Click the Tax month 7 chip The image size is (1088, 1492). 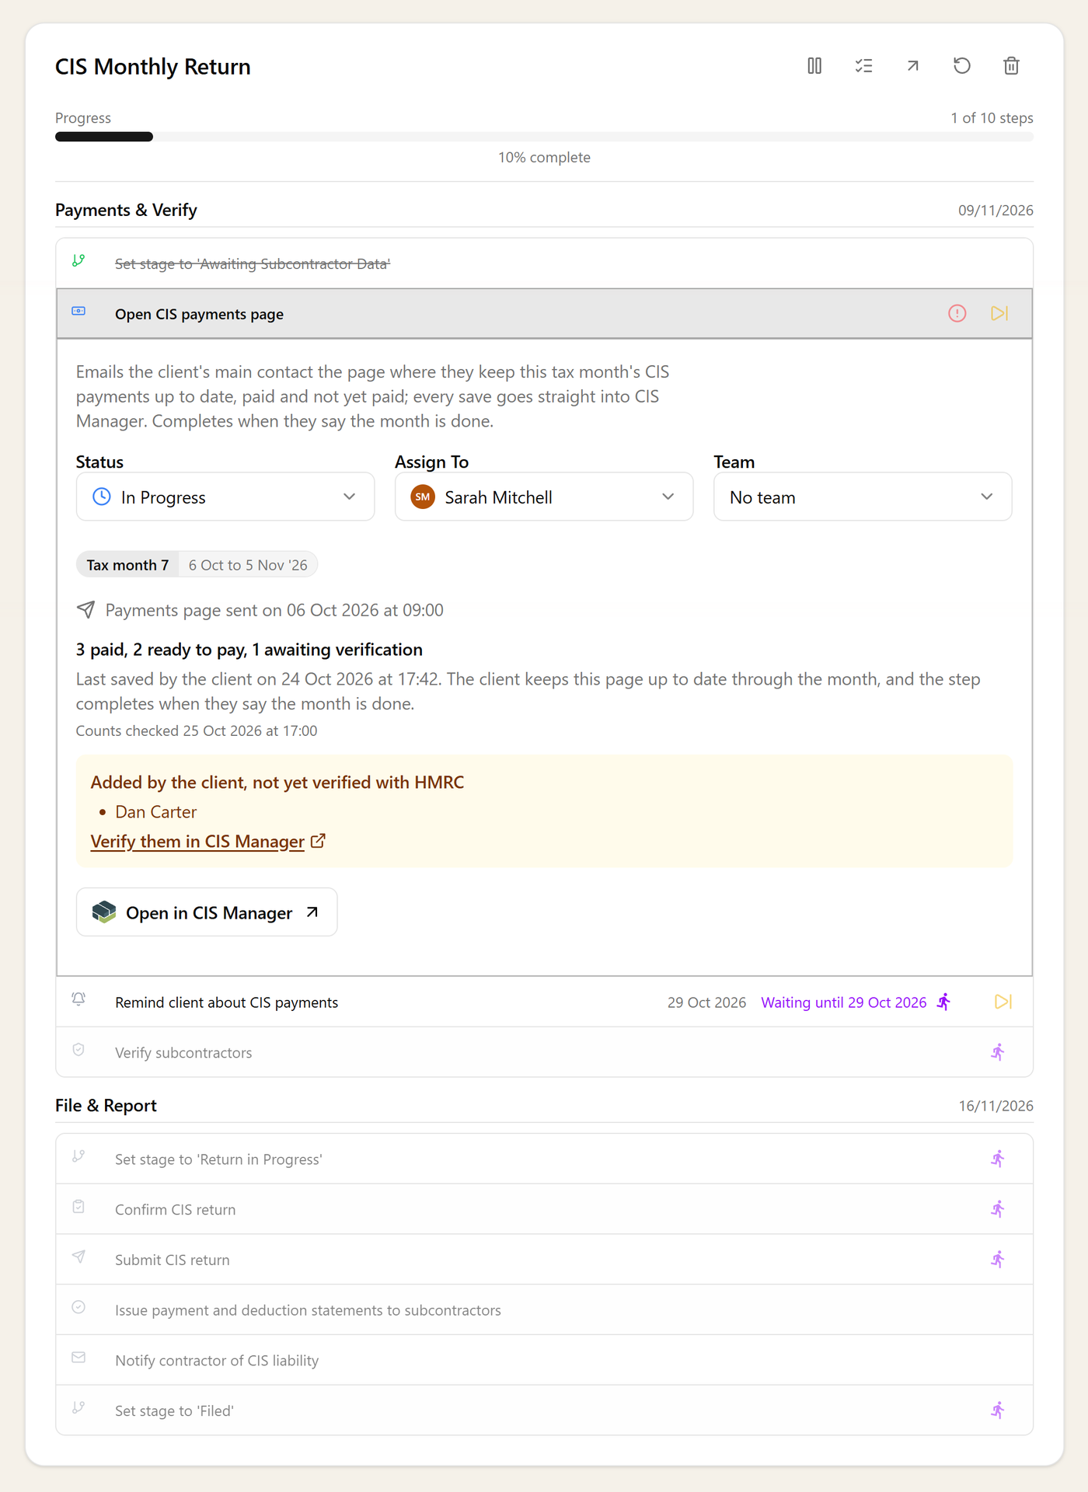127,565
